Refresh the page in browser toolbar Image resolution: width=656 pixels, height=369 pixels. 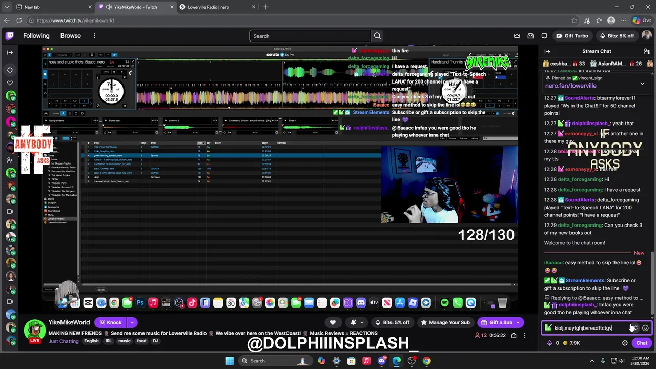pos(19,20)
